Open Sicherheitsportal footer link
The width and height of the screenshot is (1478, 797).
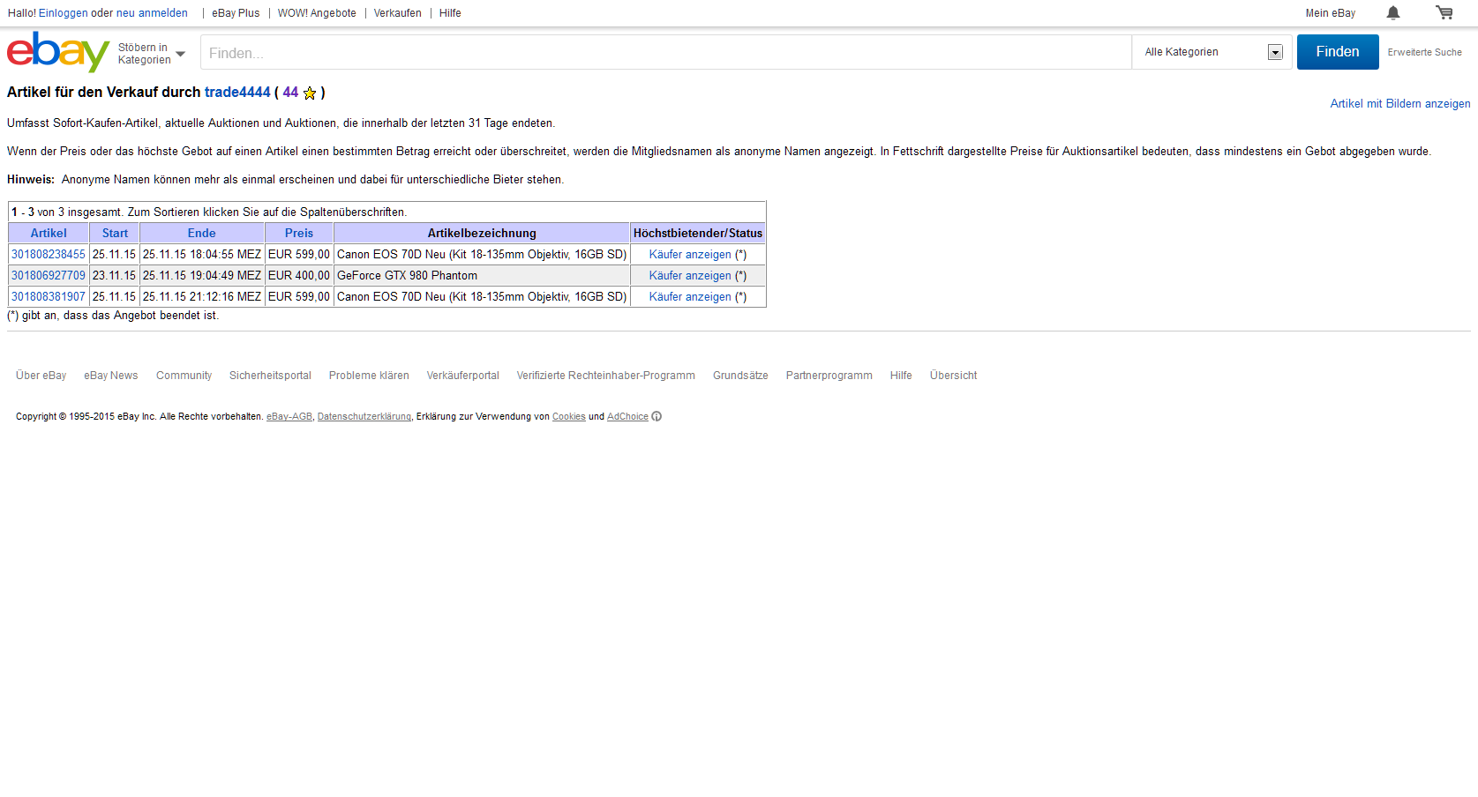coord(270,376)
